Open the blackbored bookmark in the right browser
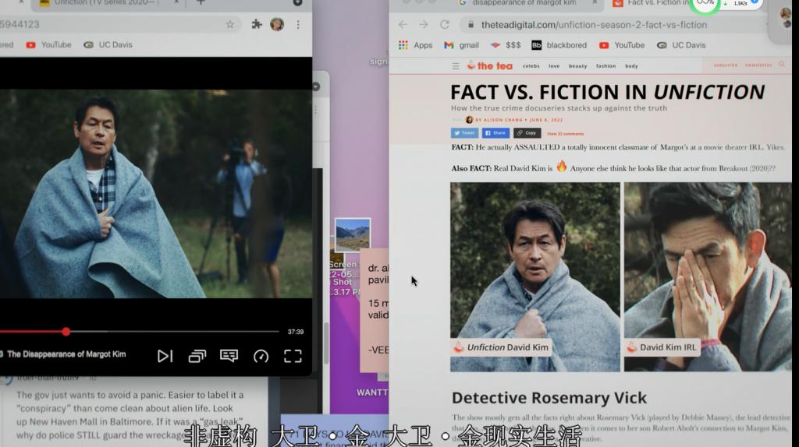799x447 pixels. (559, 45)
